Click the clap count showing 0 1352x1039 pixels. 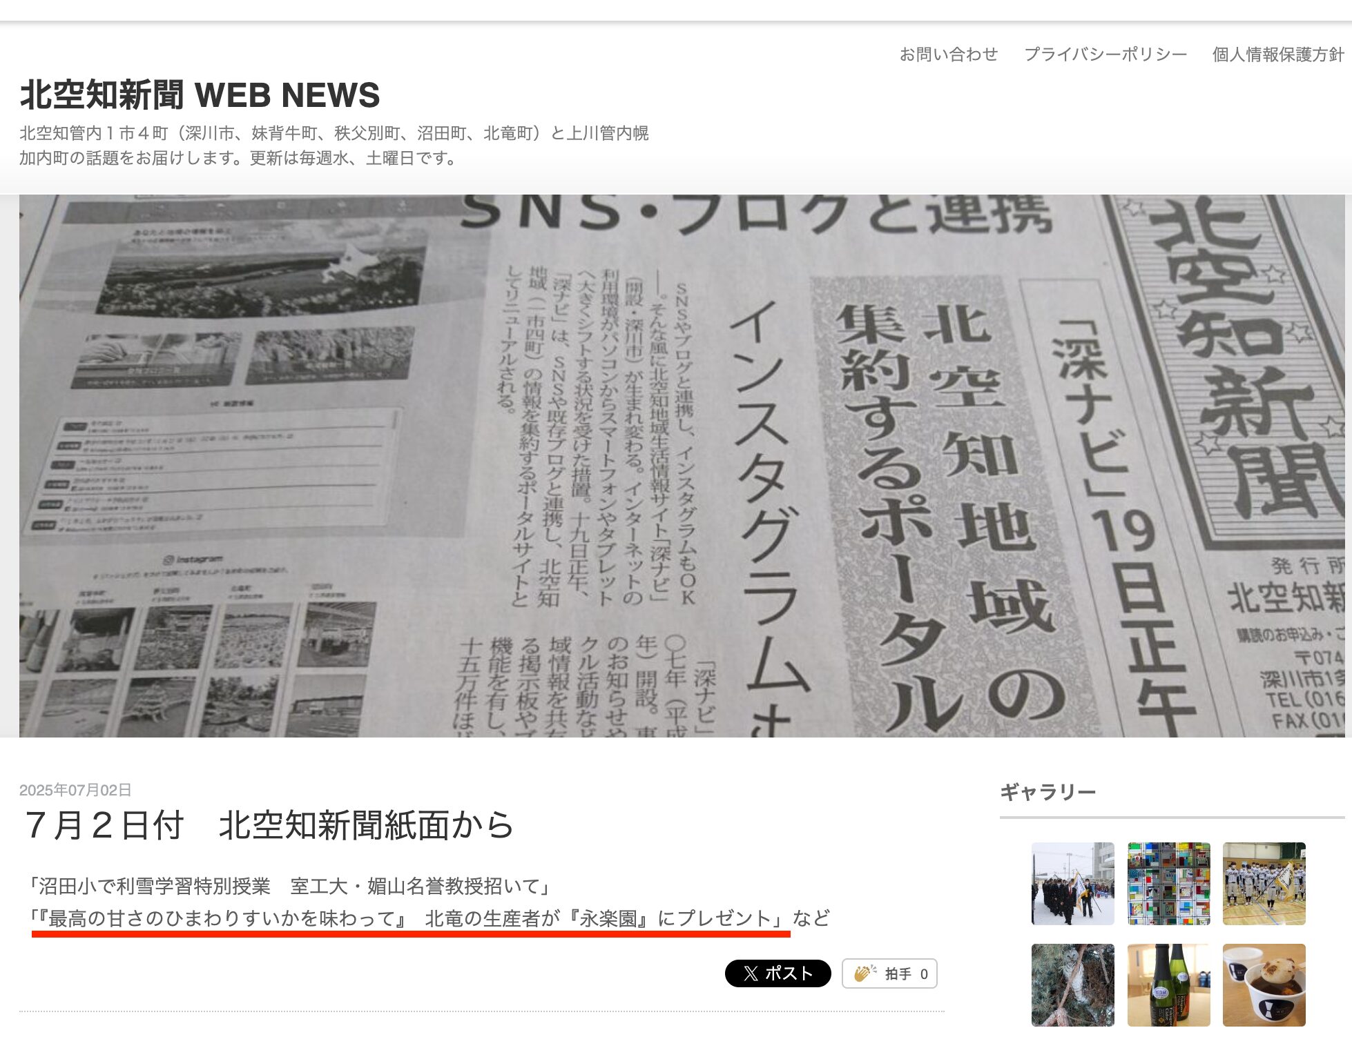pos(924,974)
